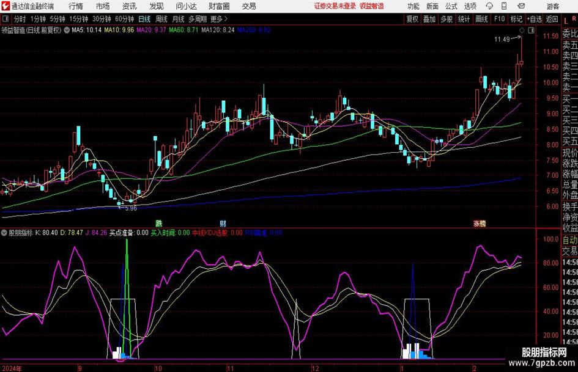Open the 问小达 menu
This screenshot has width=578, height=372.
(x=186, y=6)
